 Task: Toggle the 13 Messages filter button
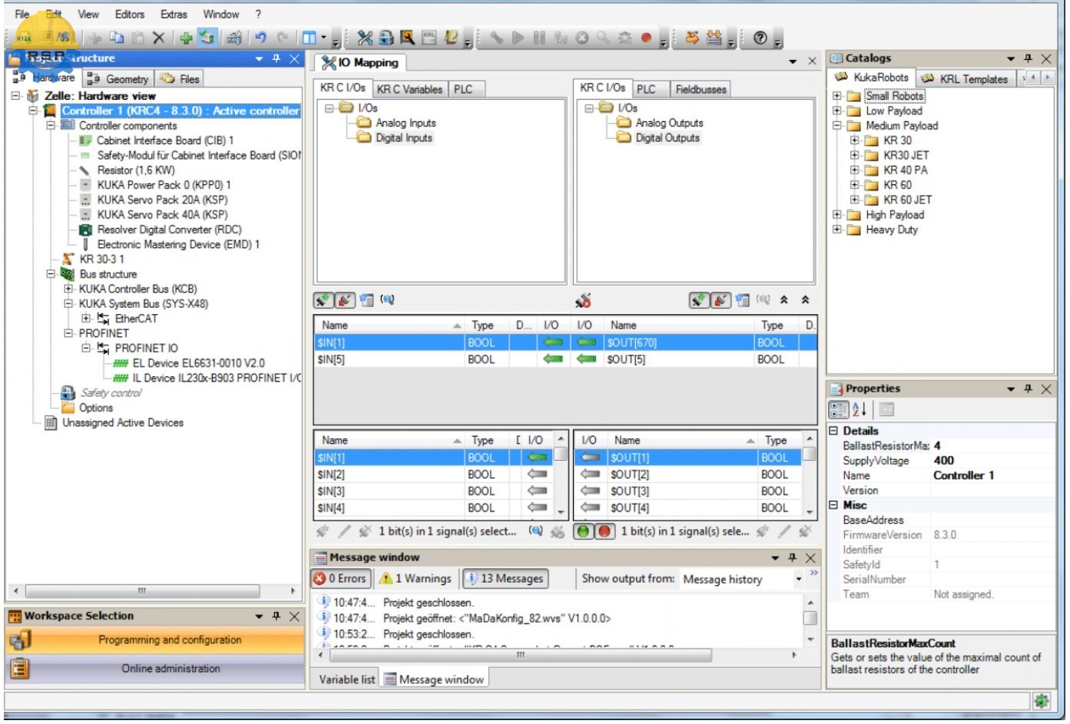point(505,579)
